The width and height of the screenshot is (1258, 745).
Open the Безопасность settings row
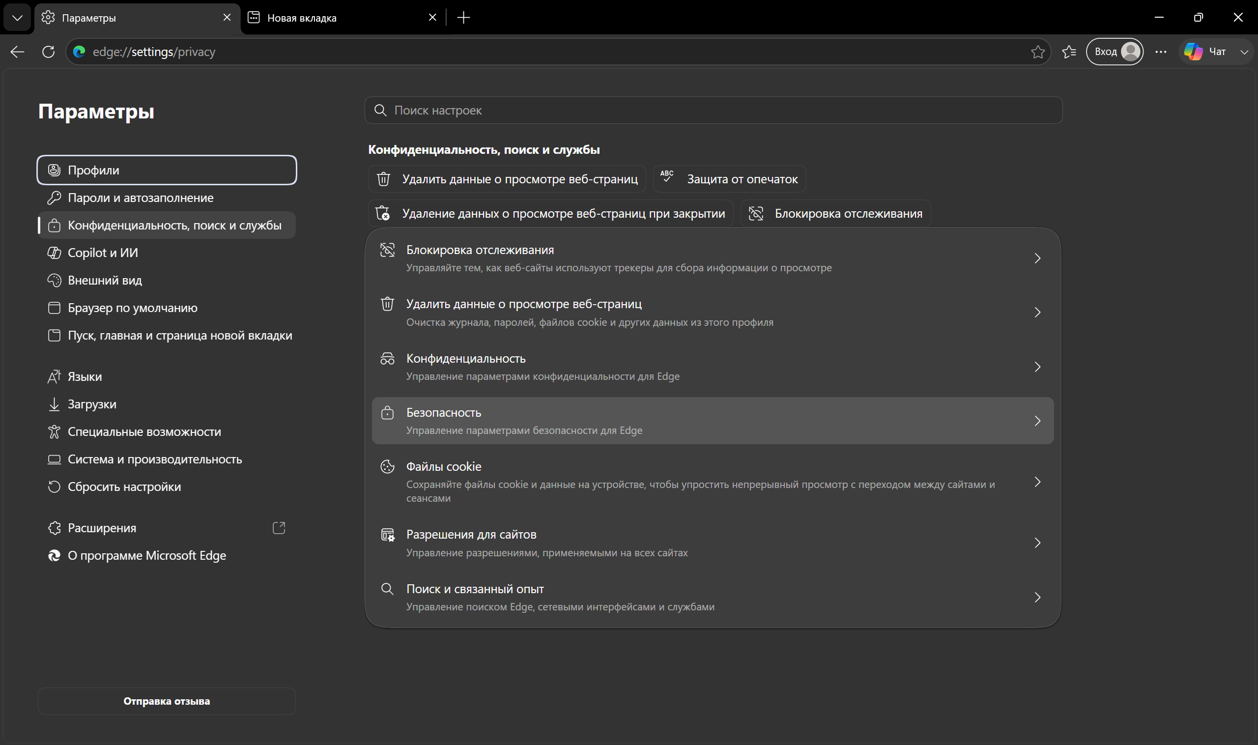tap(713, 421)
